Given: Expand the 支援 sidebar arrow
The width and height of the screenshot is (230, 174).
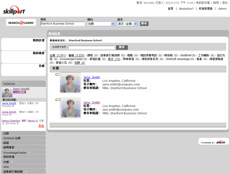Looking at the screenshot, I should (x=12, y=162).
